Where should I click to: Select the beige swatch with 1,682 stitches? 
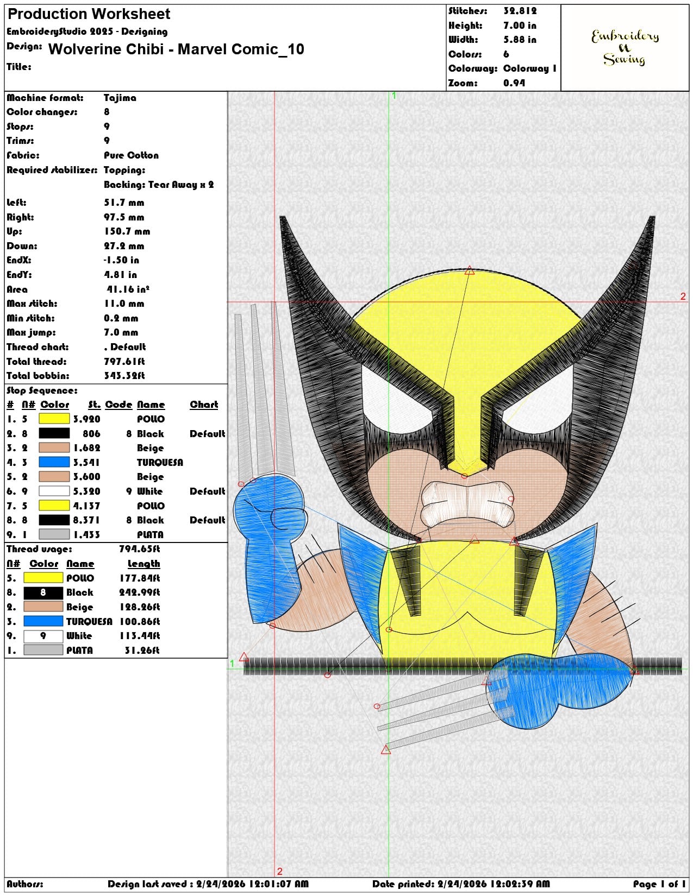point(54,447)
